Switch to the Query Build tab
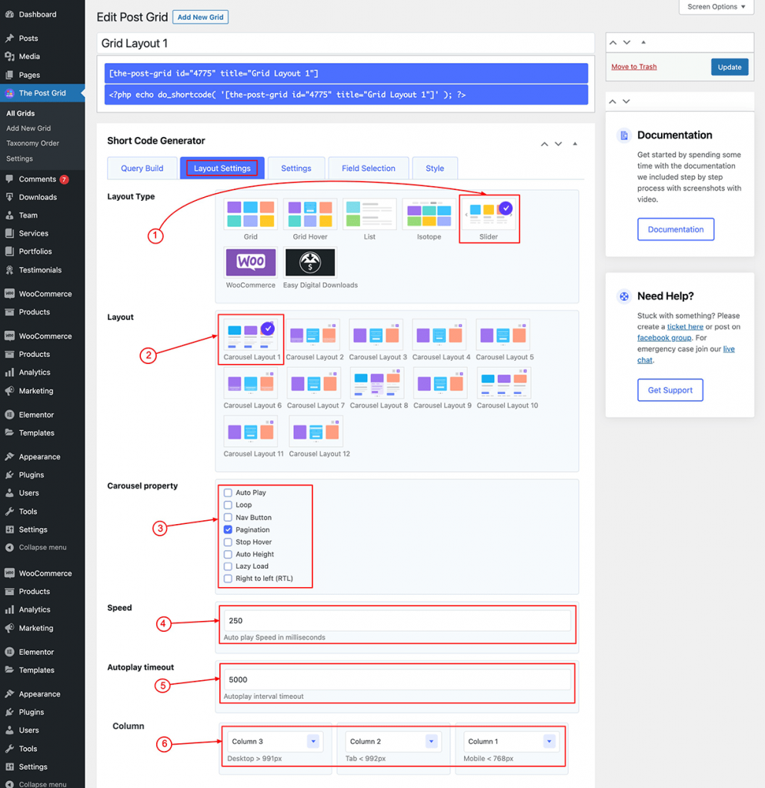The image size is (765, 788). pyautogui.click(x=142, y=169)
